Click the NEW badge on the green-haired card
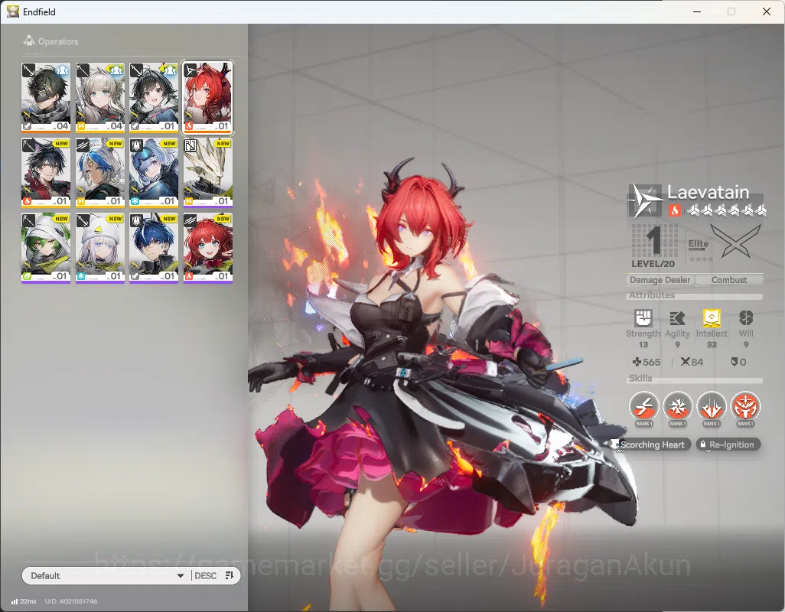 coord(61,219)
